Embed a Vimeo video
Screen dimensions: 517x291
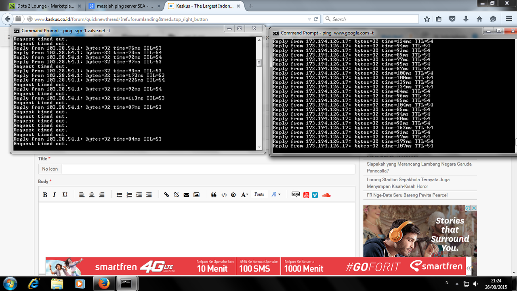click(x=315, y=195)
